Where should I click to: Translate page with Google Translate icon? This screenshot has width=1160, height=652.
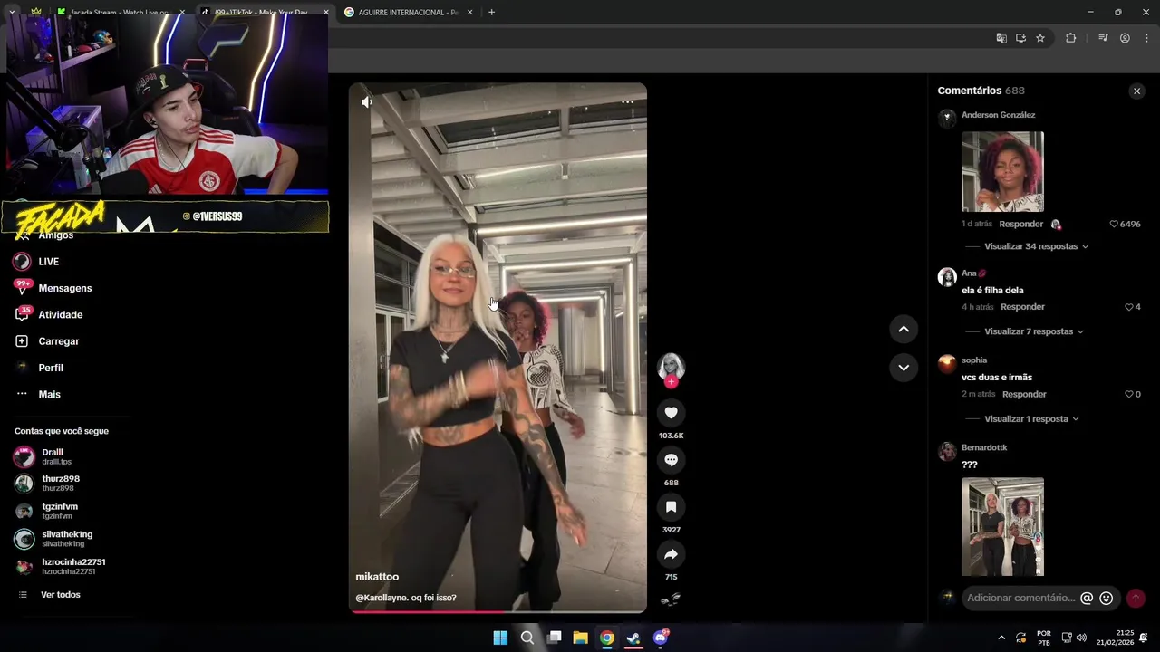pos(1001,38)
